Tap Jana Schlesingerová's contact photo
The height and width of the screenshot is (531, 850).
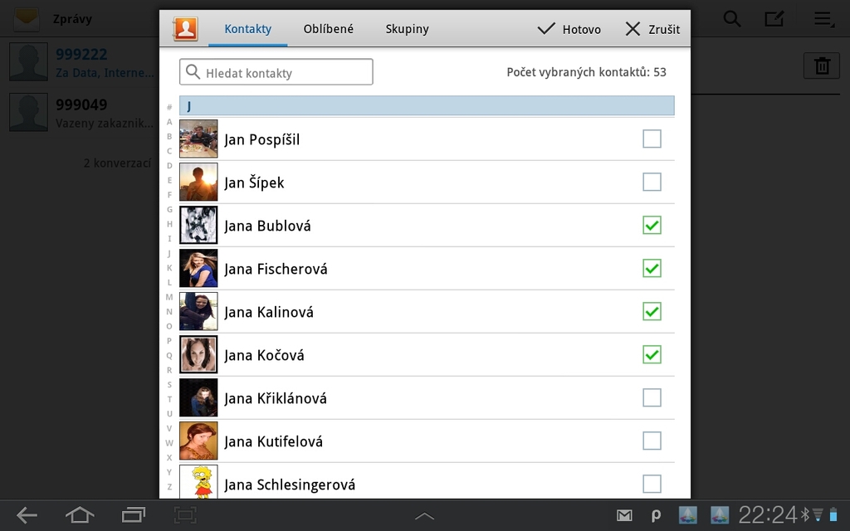point(198,483)
